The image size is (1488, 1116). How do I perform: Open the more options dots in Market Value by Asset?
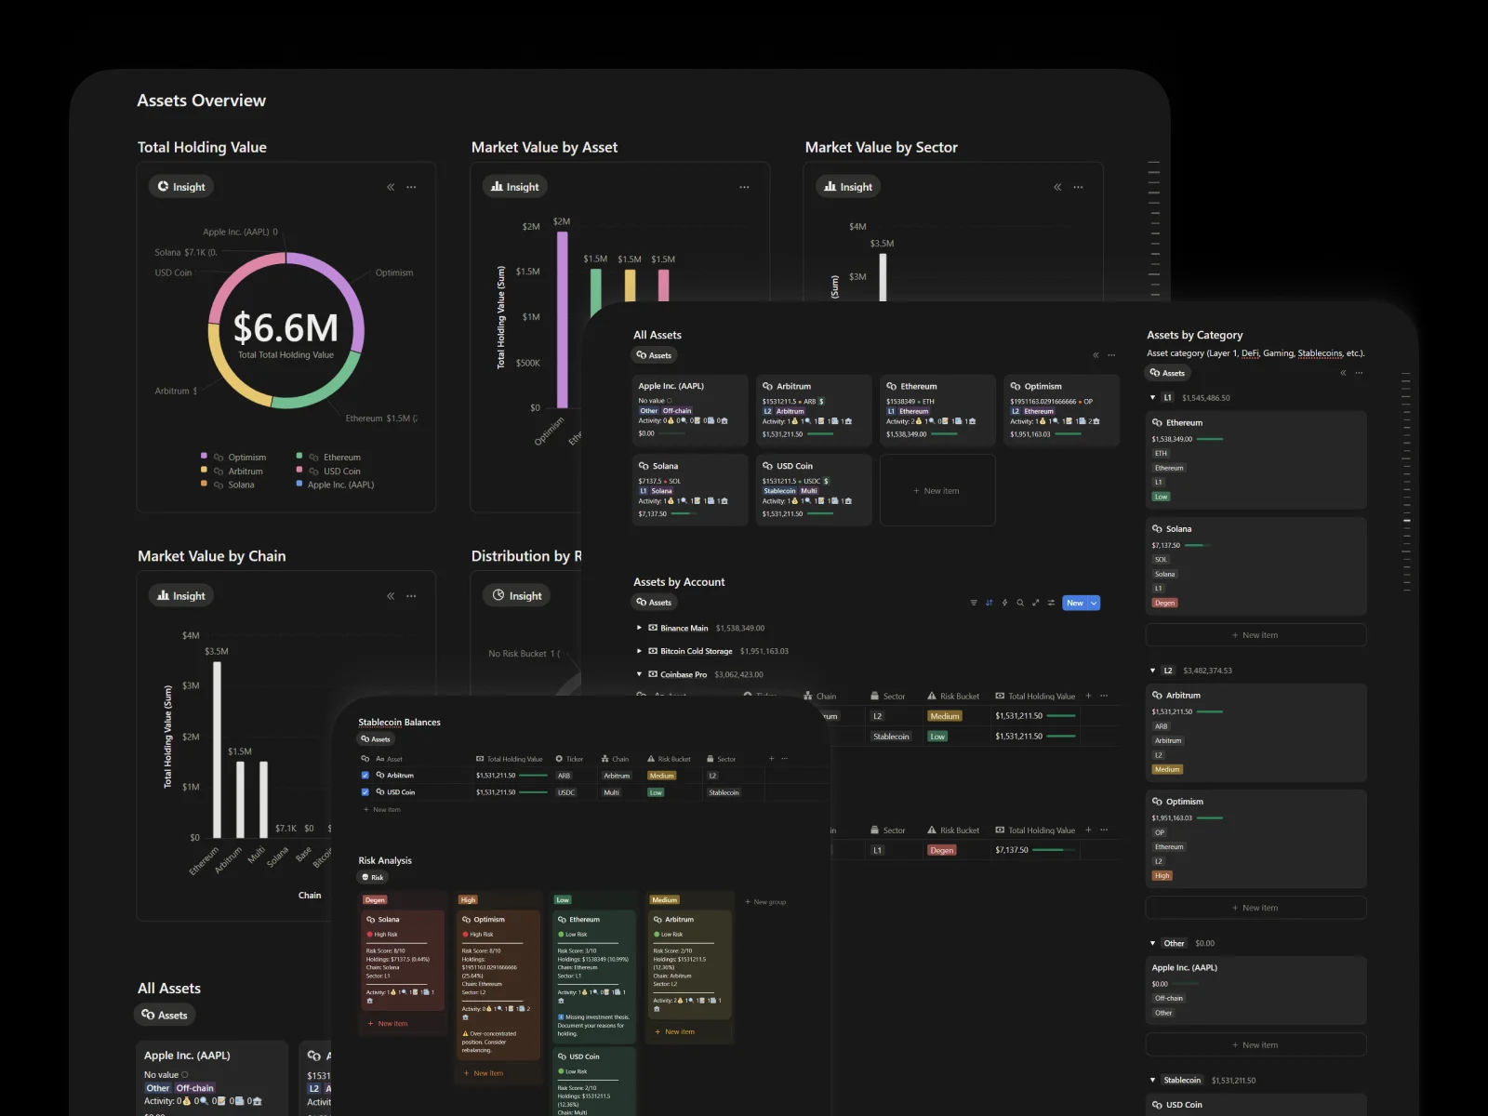[744, 187]
